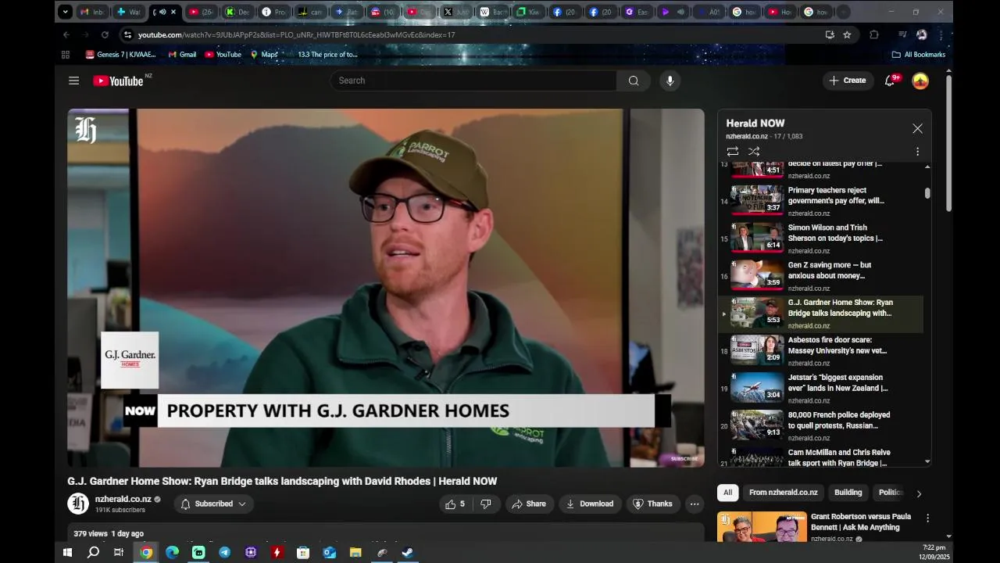
Task: Select the Building filter chip
Action: click(x=848, y=493)
